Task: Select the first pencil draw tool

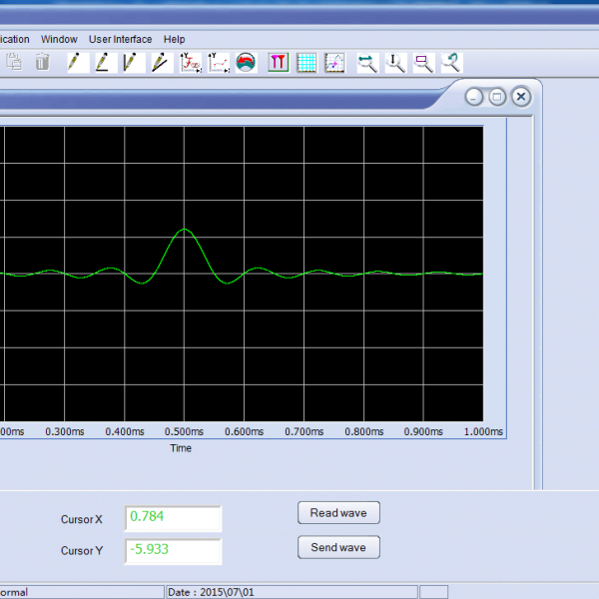Action: click(76, 62)
